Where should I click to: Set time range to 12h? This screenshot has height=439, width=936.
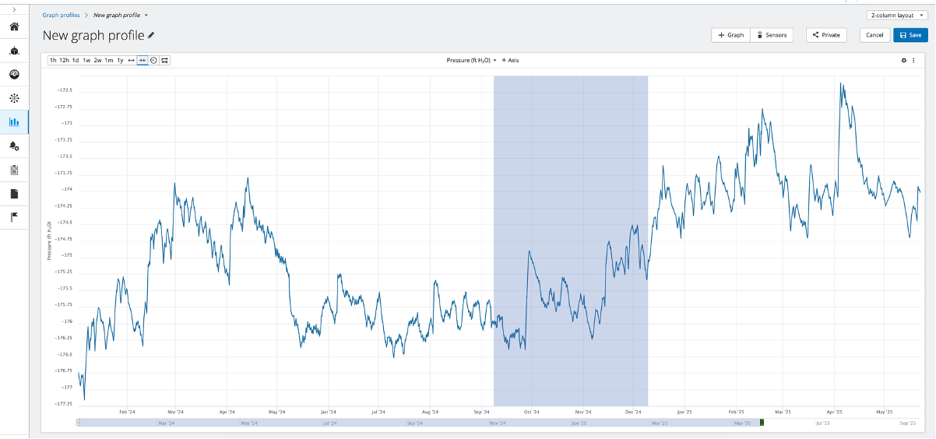pos(65,60)
